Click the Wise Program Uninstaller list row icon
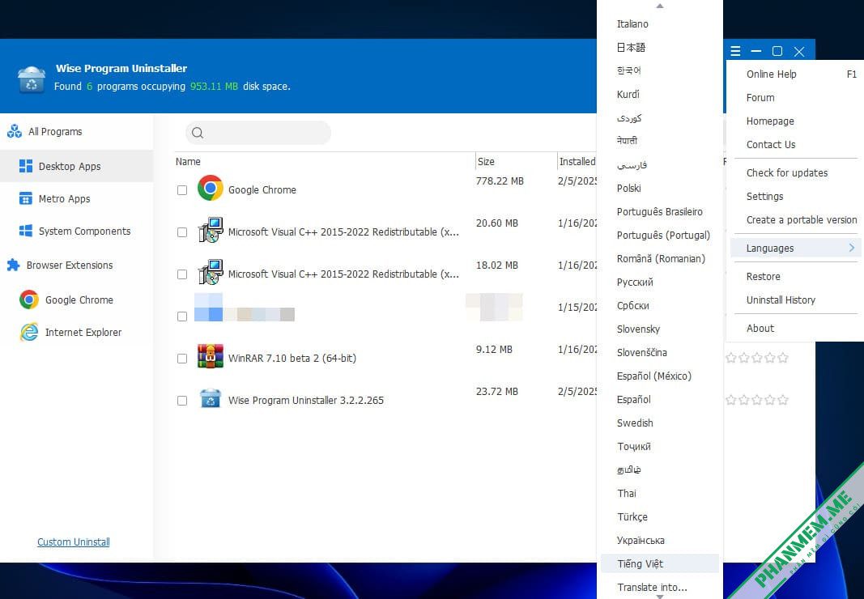Screen dimensions: 864x599 211,398
